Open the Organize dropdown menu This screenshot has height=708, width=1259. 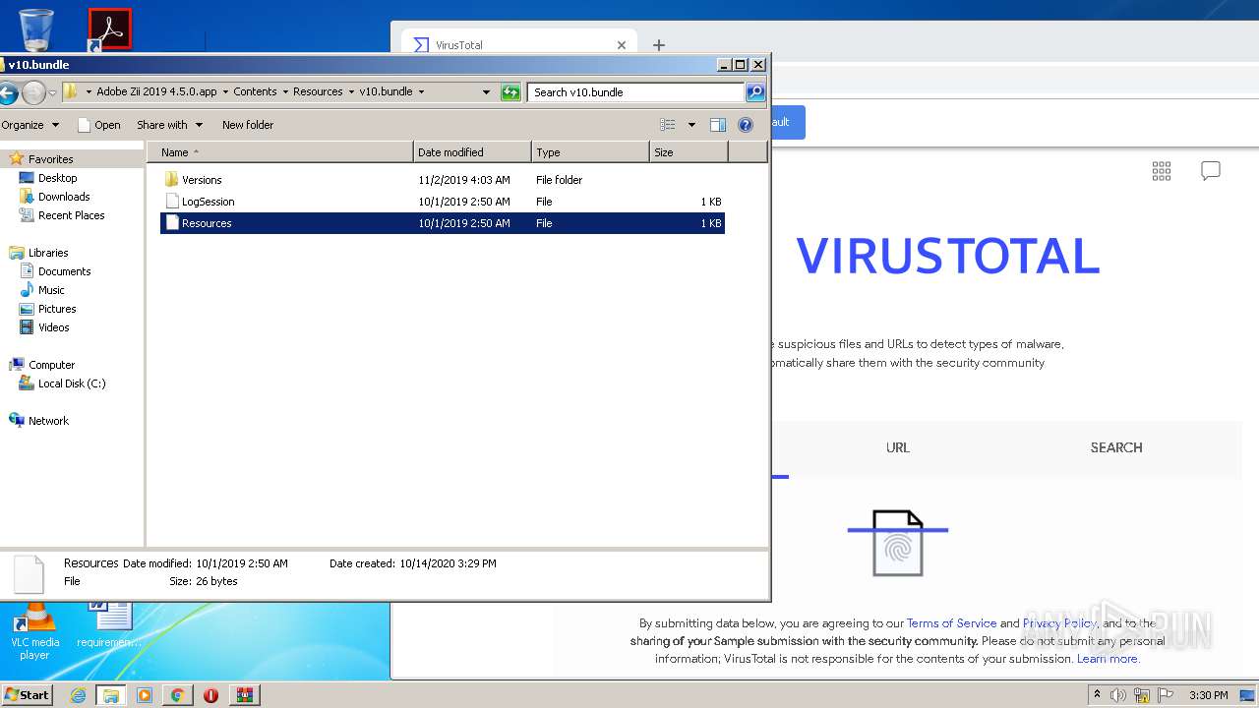coord(30,125)
